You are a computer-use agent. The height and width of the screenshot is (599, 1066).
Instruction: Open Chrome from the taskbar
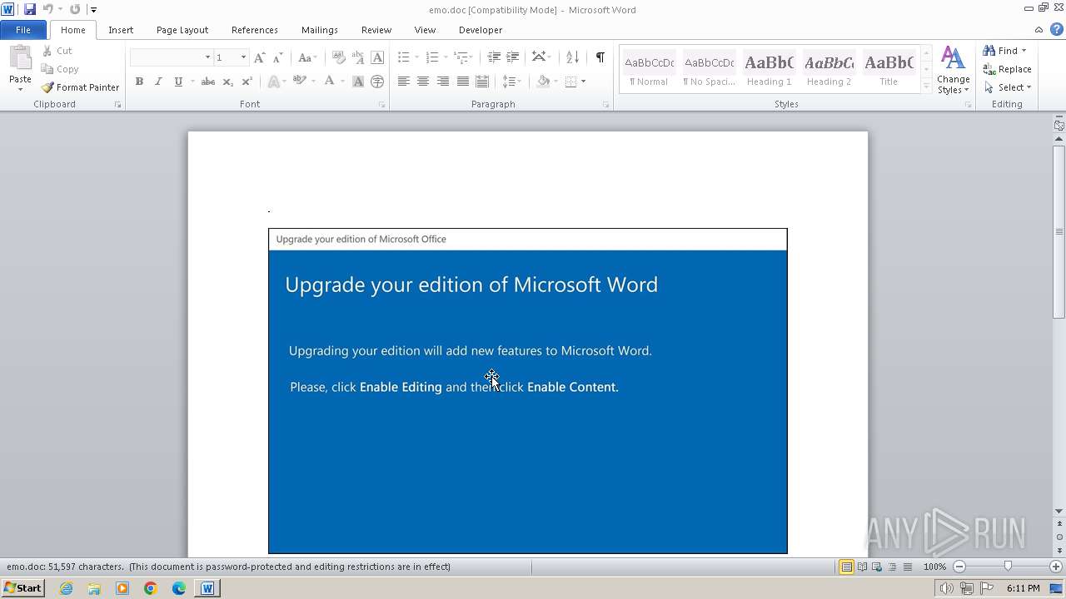pyautogui.click(x=151, y=588)
